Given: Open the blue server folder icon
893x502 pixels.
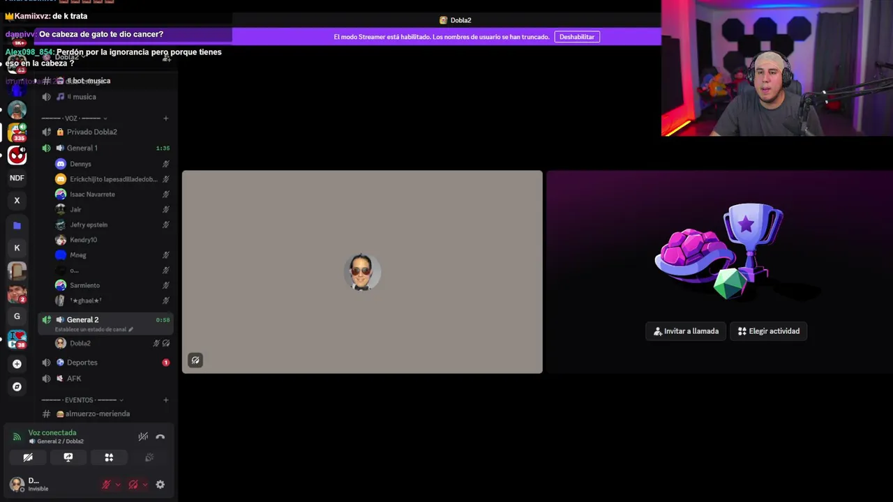Looking at the screenshot, I should pos(17,225).
